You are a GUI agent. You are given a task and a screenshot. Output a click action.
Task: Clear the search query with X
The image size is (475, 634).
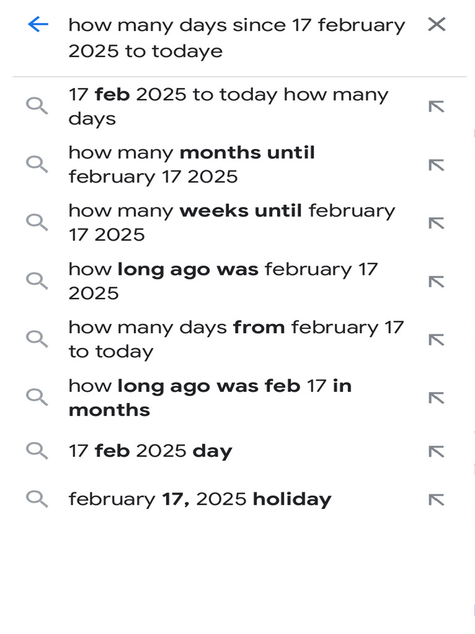(x=437, y=25)
